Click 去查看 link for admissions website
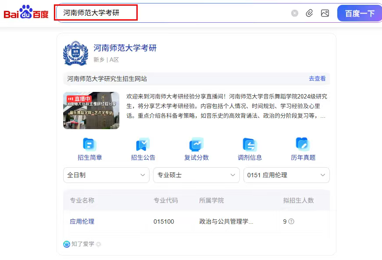This screenshot has width=382, height=260. point(317,79)
